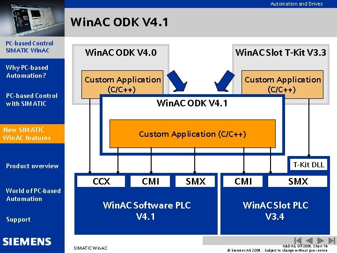The image size is (337, 253).
Task: Click WinAC Software PLC V4.1 label
Action: click(147, 211)
